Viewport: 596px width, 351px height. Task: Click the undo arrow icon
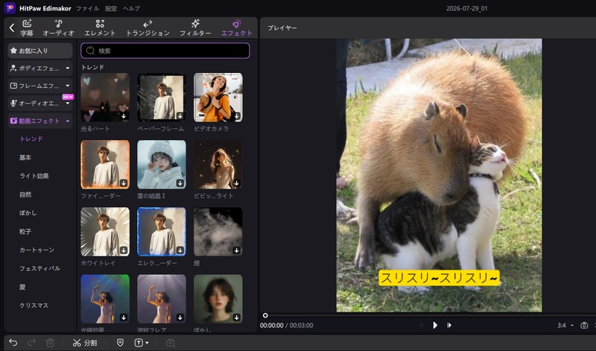pyautogui.click(x=13, y=343)
